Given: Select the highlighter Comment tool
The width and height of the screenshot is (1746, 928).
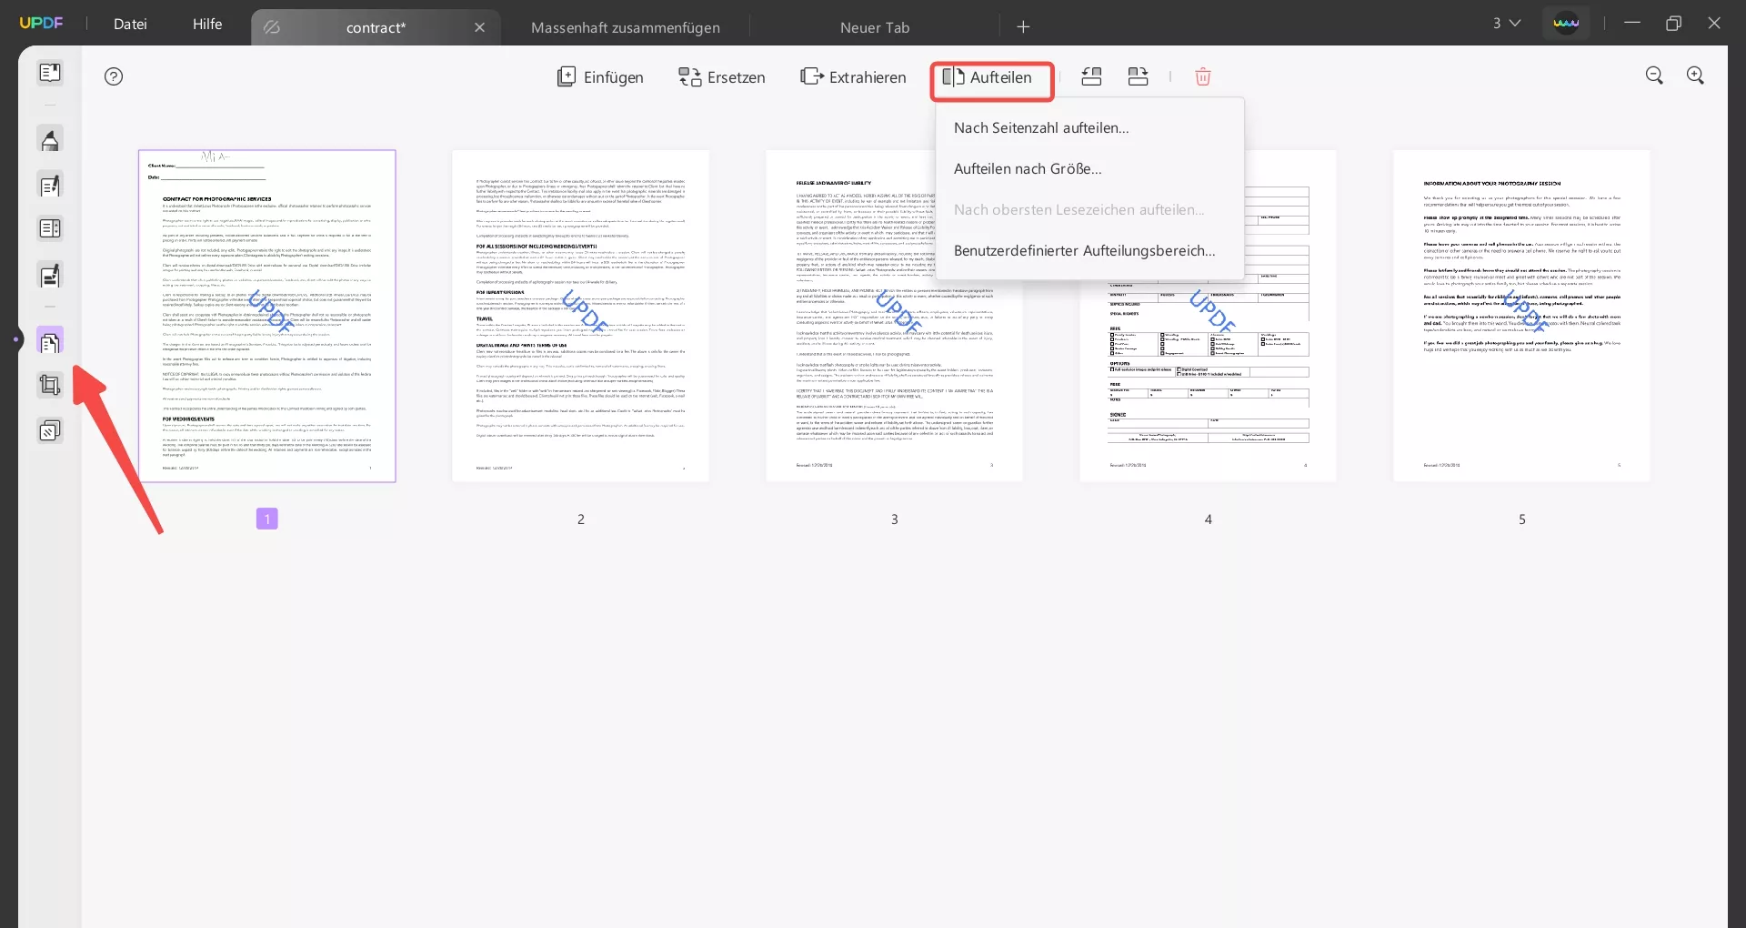Looking at the screenshot, I should 50,140.
